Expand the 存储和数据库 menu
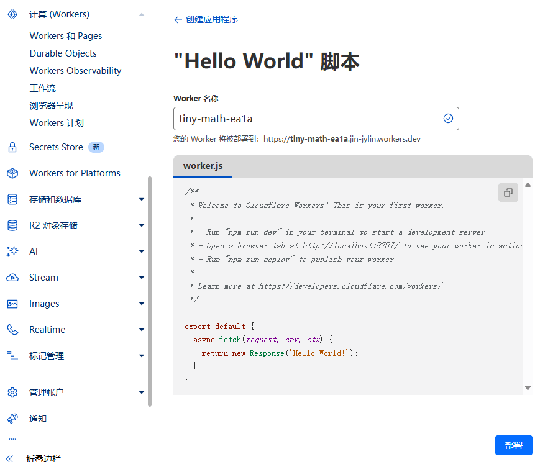 click(142, 199)
